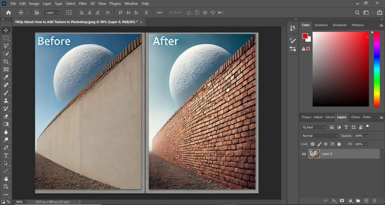Open the History panel icon
Viewport: 385px width, 205px height.
(x=293, y=28)
